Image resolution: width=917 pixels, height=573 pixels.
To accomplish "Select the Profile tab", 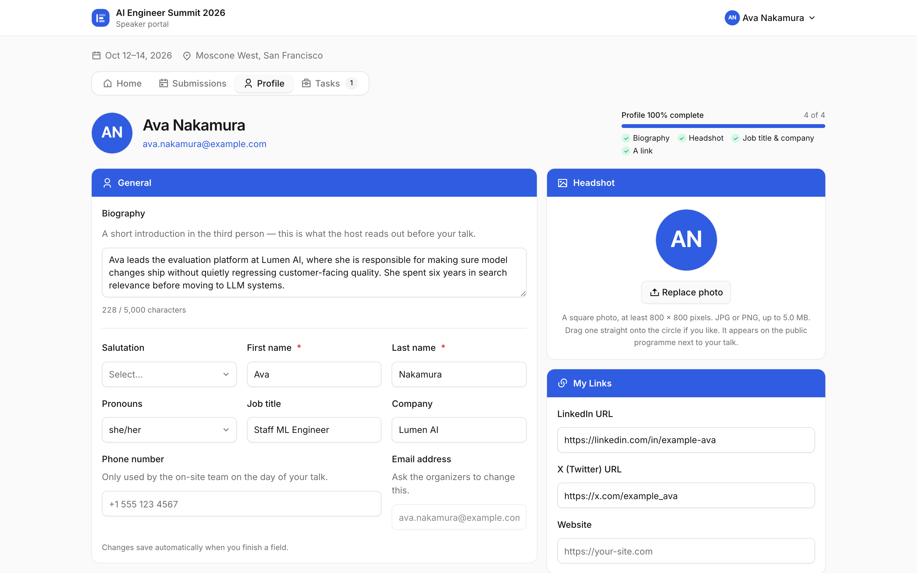I will pos(264,83).
